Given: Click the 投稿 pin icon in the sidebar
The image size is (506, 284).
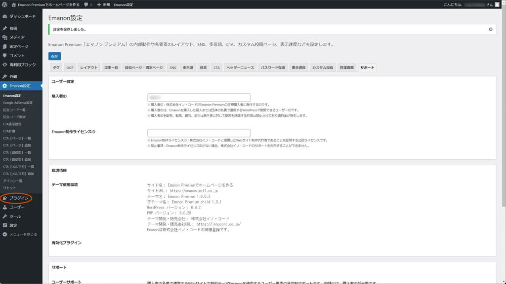Looking at the screenshot, I should [4, 29].
